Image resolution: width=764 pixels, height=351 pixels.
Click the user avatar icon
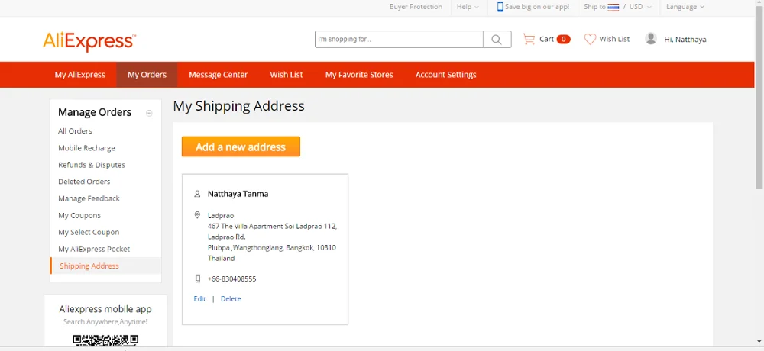point(650,38)
